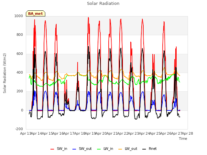
Task: Click the Time x-axis title
Action: pyautogui.click(x=183, y=139)
